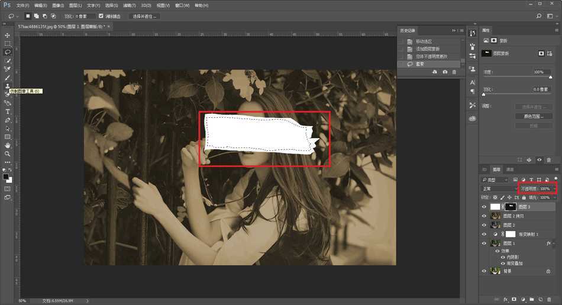Image resolution: width=562 pixels, height=305 pixels.
Task: Click the trash icon in the Layers panel
Action: pyautogui.click(x=548, y=300)
